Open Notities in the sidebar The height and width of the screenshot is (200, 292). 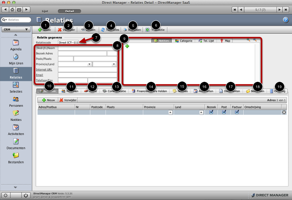click(x=16, y=116)
